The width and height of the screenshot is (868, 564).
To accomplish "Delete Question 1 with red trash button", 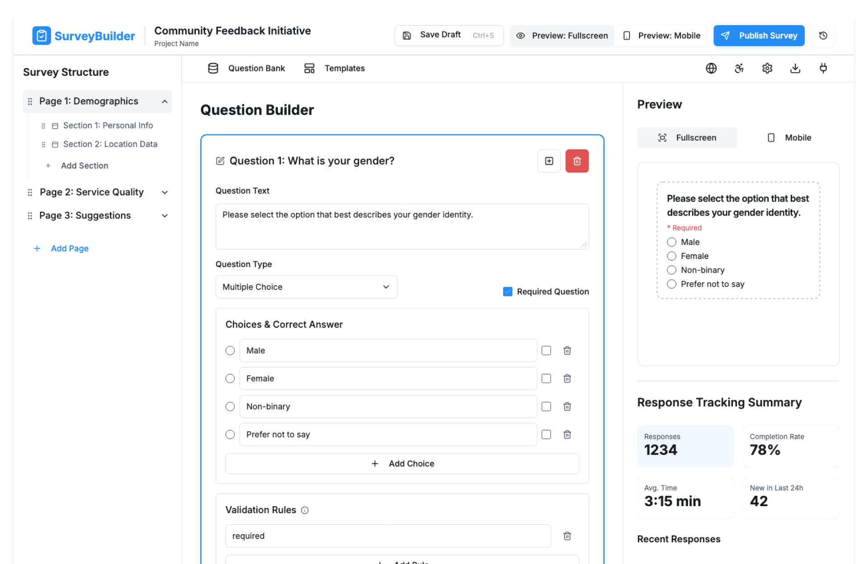I will click(x=577, y=161).
